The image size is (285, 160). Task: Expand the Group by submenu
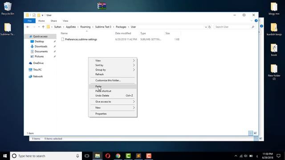[113, 70]
